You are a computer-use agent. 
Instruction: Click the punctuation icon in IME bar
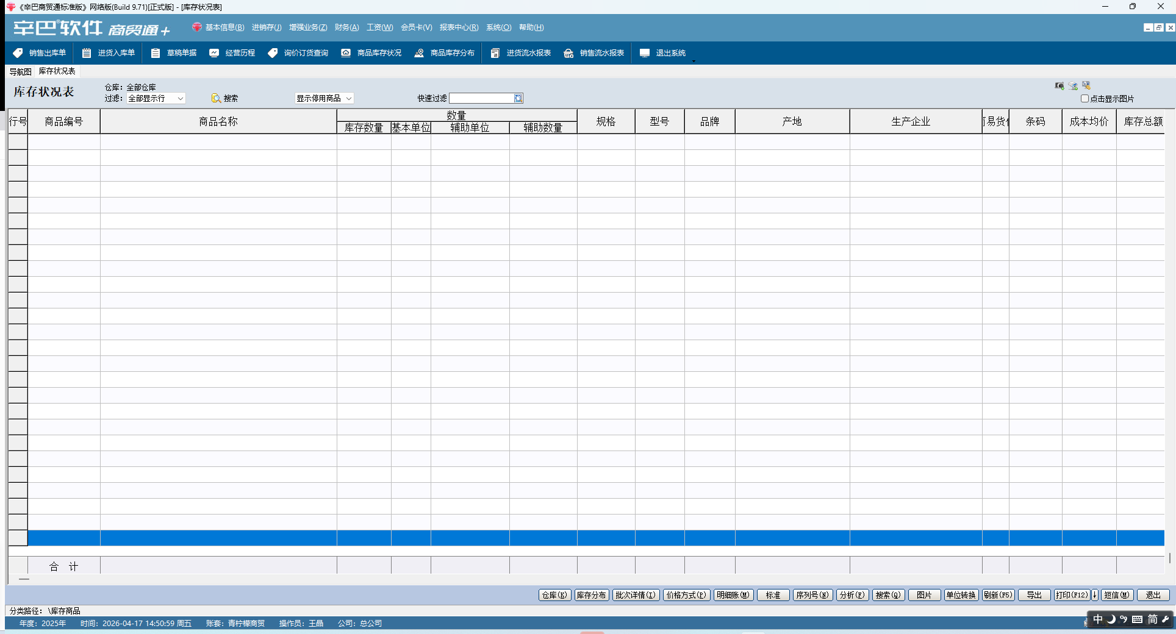(1124, 619)
